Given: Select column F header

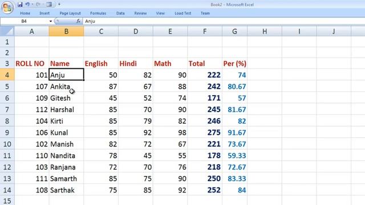Looking at the screenshot, I should [x=205, y=31].
